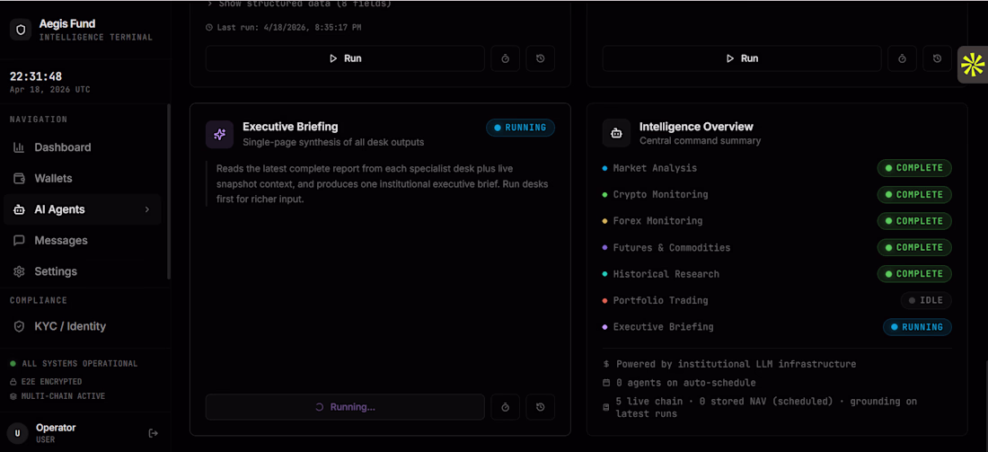The width and height of the screenshot is (988, 452).
Task: Click the Aegis Fund shield logo
Action: pyautogui.click(x=20, y=30)
